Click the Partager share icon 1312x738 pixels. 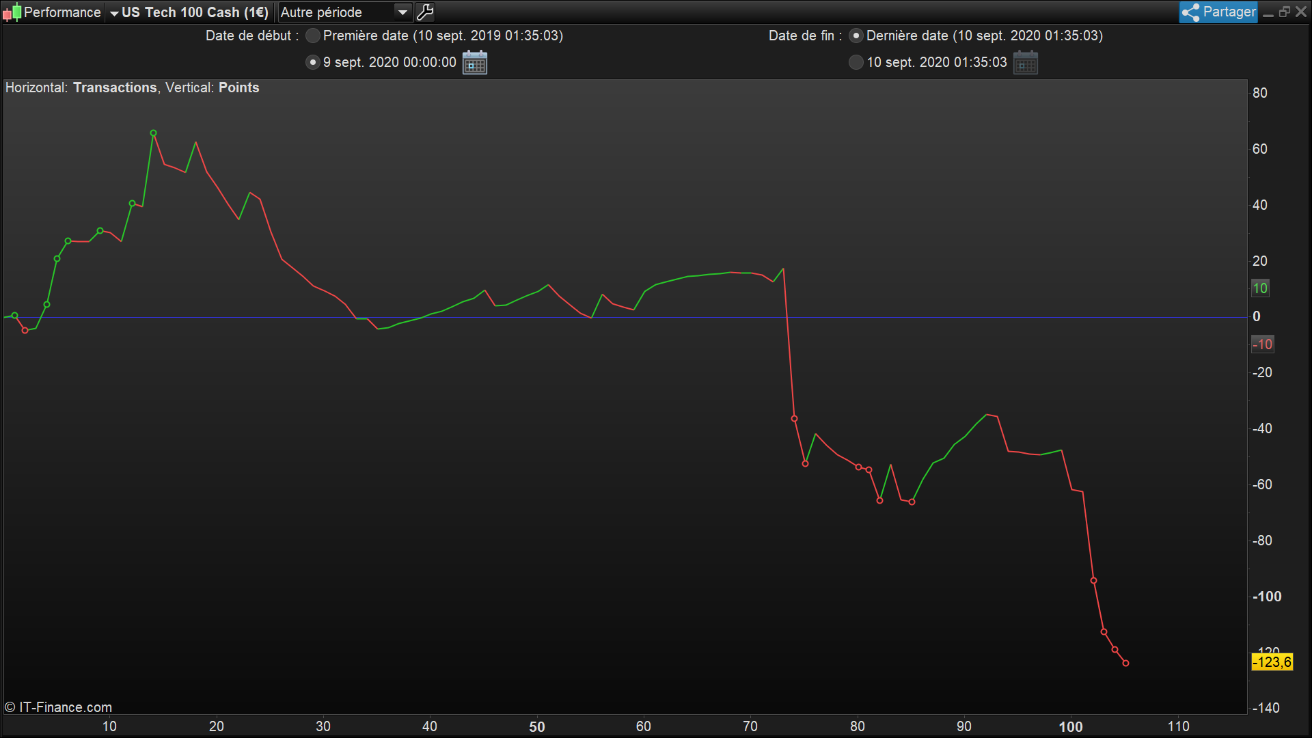(1191, 12)
